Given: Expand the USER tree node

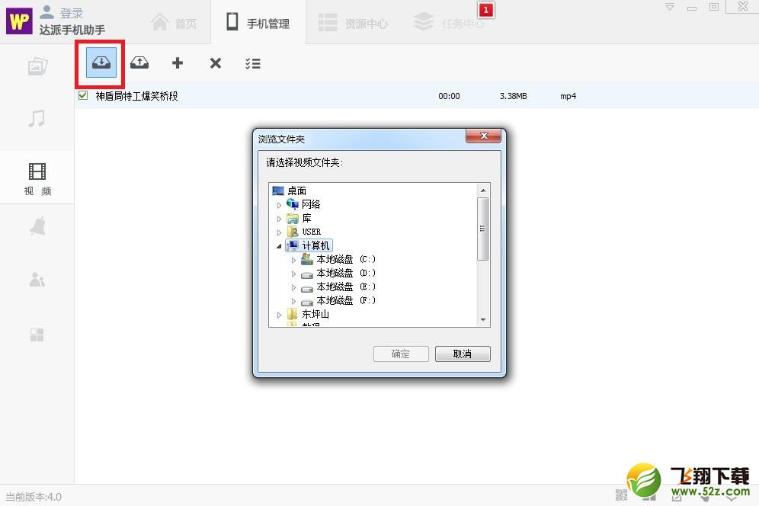Looking at the screenshot, I should point(280,232).
